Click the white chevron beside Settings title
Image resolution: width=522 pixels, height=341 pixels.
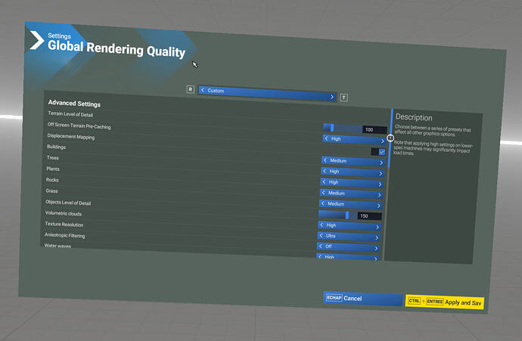pos(36,40)
